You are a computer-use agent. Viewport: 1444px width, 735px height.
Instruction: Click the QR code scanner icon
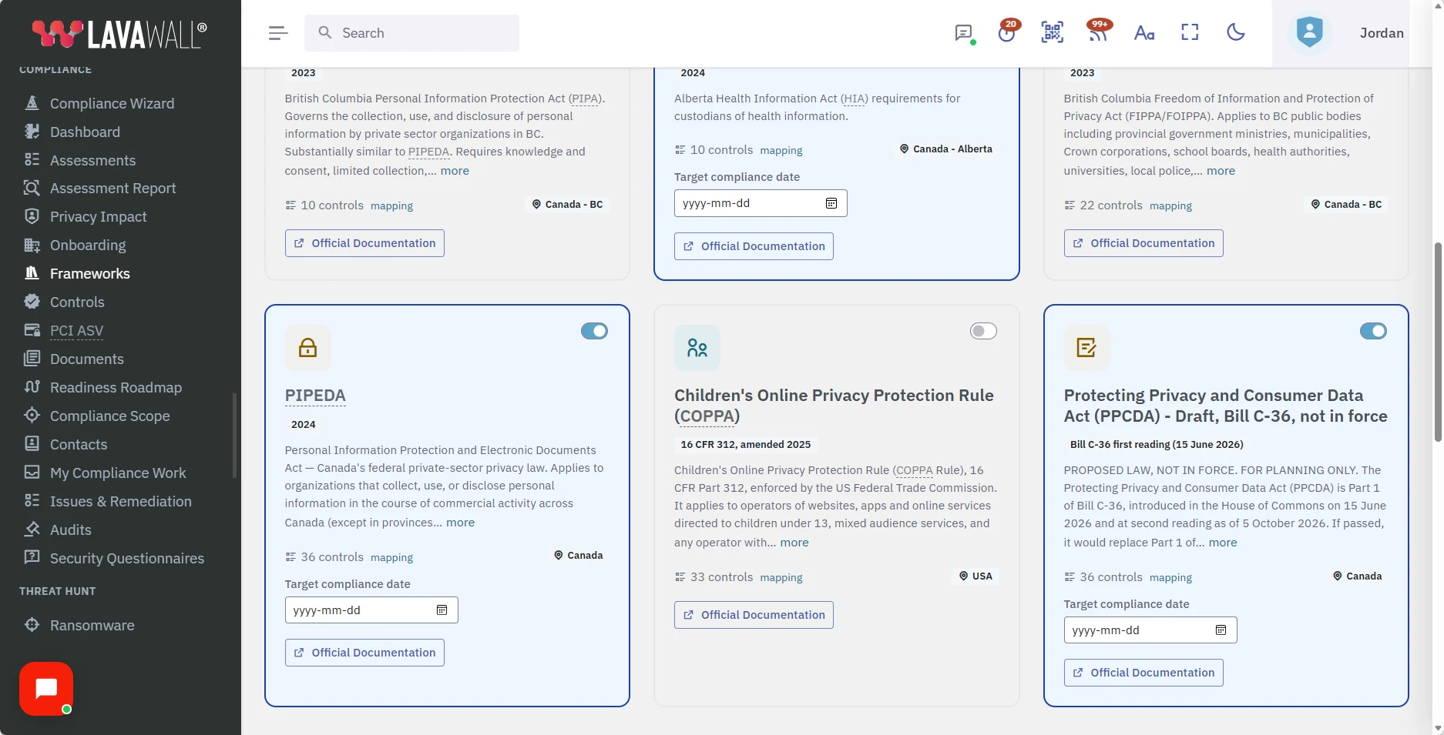pos(1052,32)
